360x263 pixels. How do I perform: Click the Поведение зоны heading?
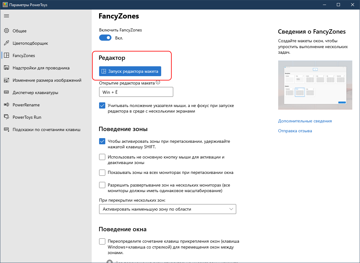123,129
